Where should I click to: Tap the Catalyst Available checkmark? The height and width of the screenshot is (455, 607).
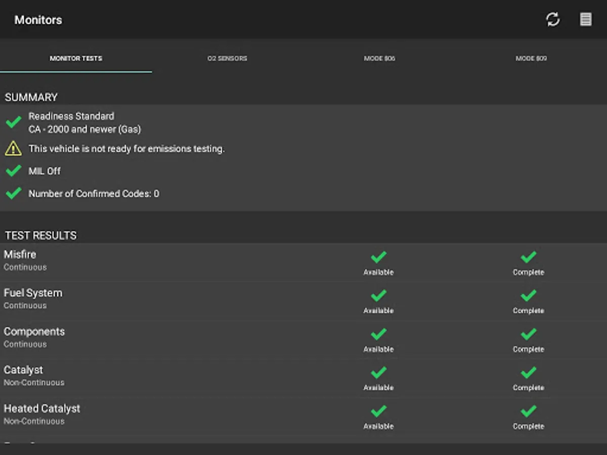point(378,373)
